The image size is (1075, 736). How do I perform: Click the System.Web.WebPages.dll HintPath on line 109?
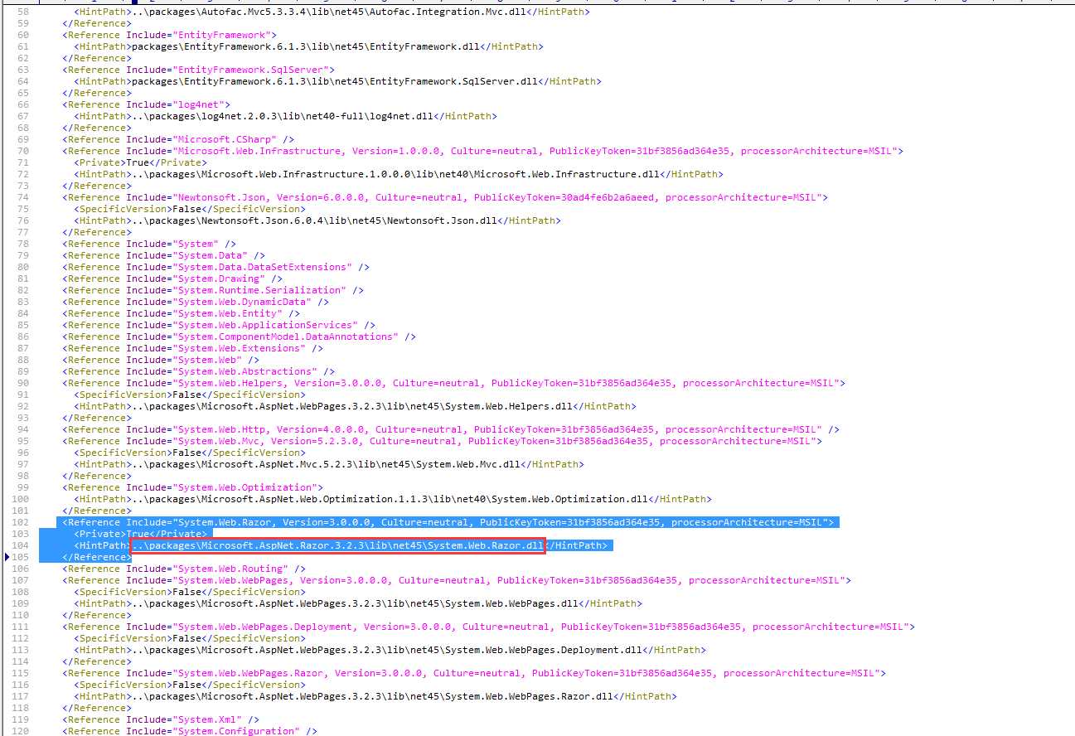(358, 603)
